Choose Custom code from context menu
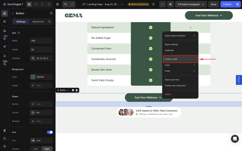This screenshot has width=242, height=151. (180, 59)
